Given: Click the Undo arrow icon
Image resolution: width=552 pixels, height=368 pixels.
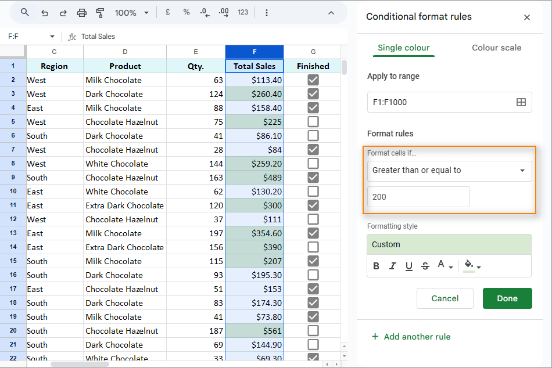Looking at the screenshot, I should (45, 13).
